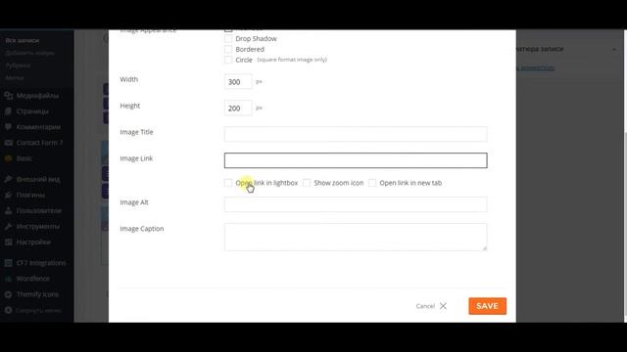Image resolution: width=627 pixels, height=352 pixels.
Task: Click the Страницы pages icon in sidebar
Action: [x=8, y=111]
